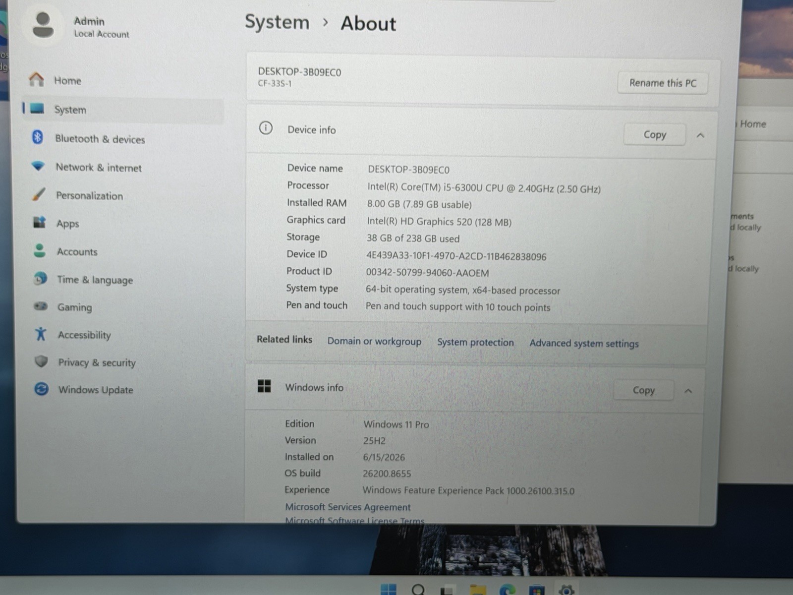The height and width of the screenshot is (595, 793).
Task: Click Edition value Windows 11 Pro
Action: 396,424
